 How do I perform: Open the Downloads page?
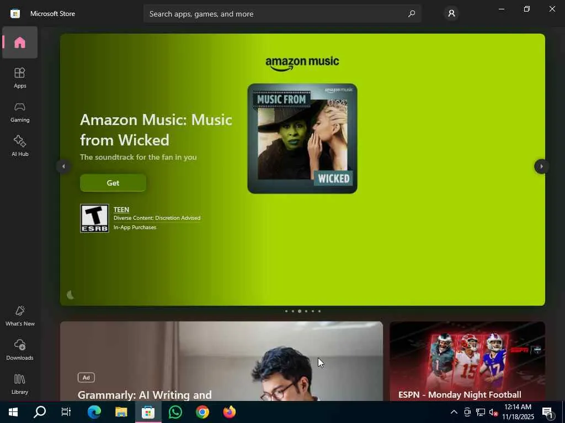pos(20,350)
